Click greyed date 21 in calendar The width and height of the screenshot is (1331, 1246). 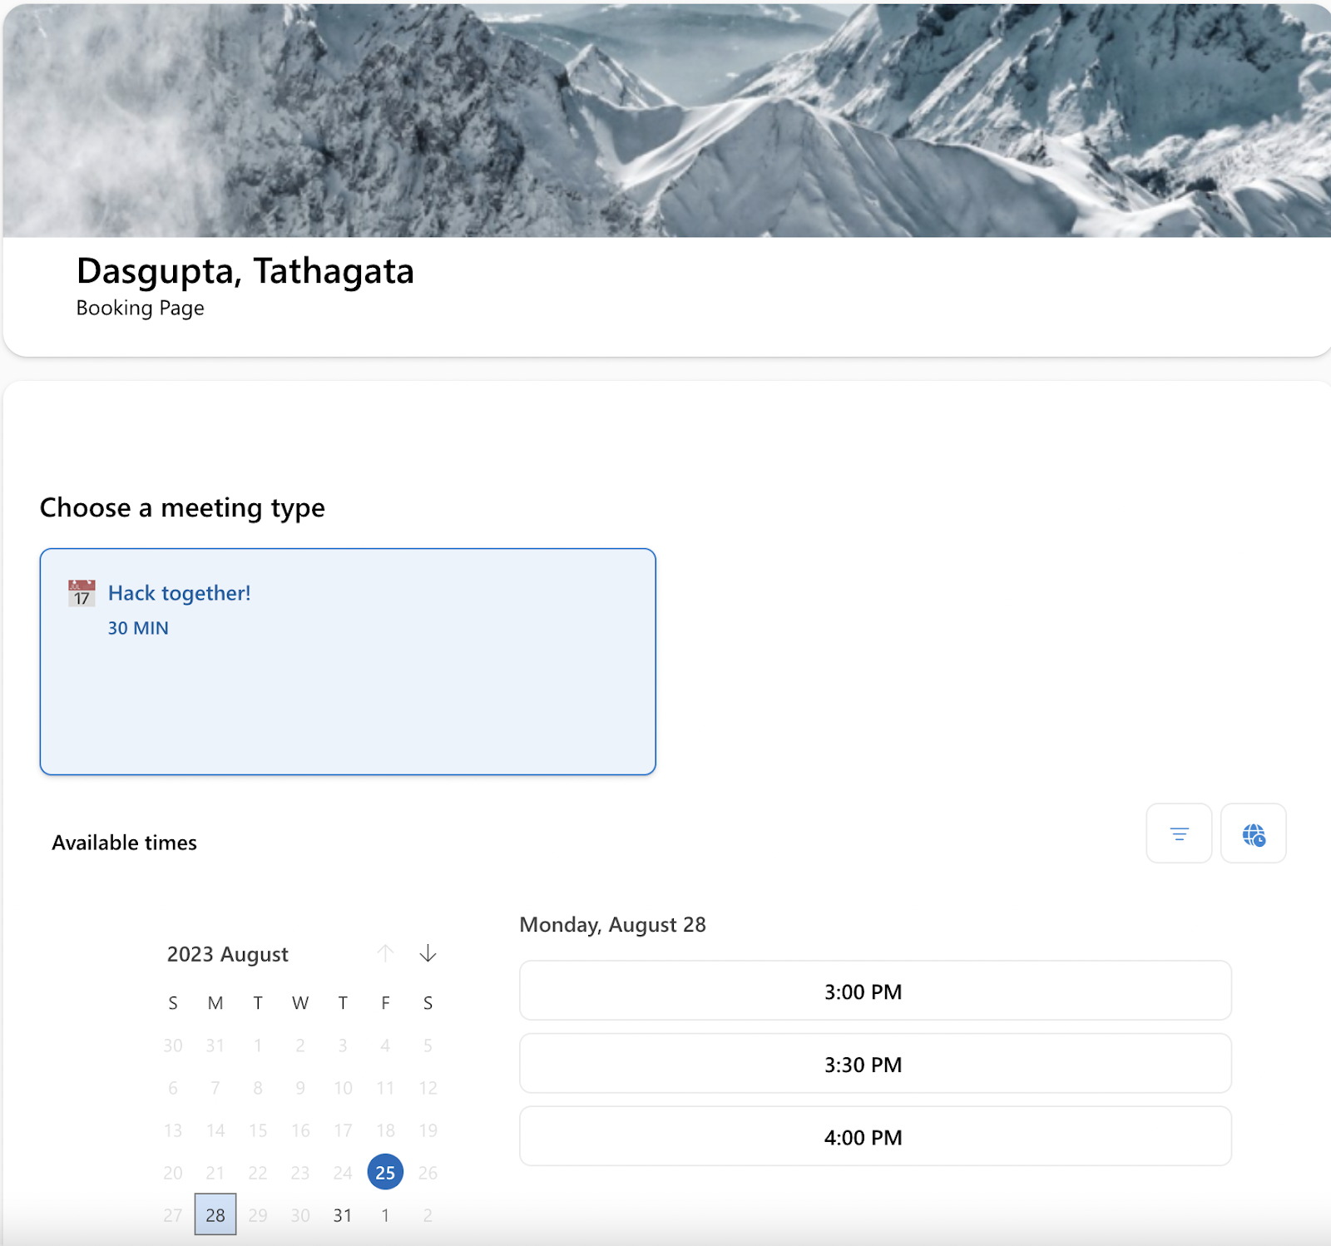[215, 1173]
